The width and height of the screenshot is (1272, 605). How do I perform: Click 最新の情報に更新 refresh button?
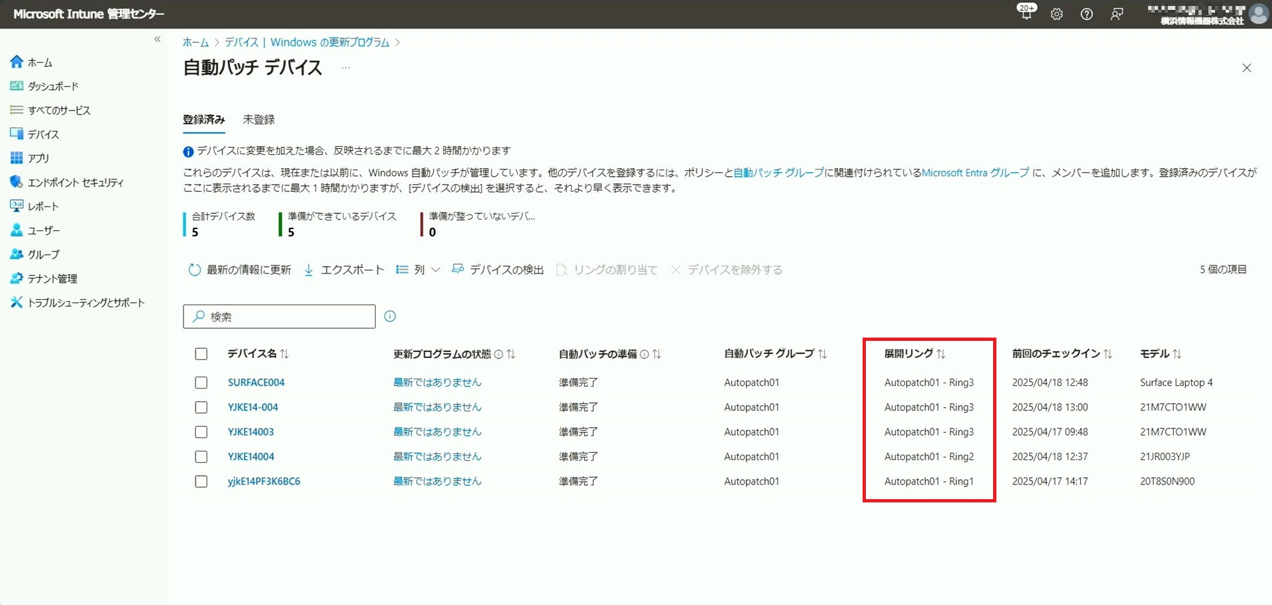point(240,270)
